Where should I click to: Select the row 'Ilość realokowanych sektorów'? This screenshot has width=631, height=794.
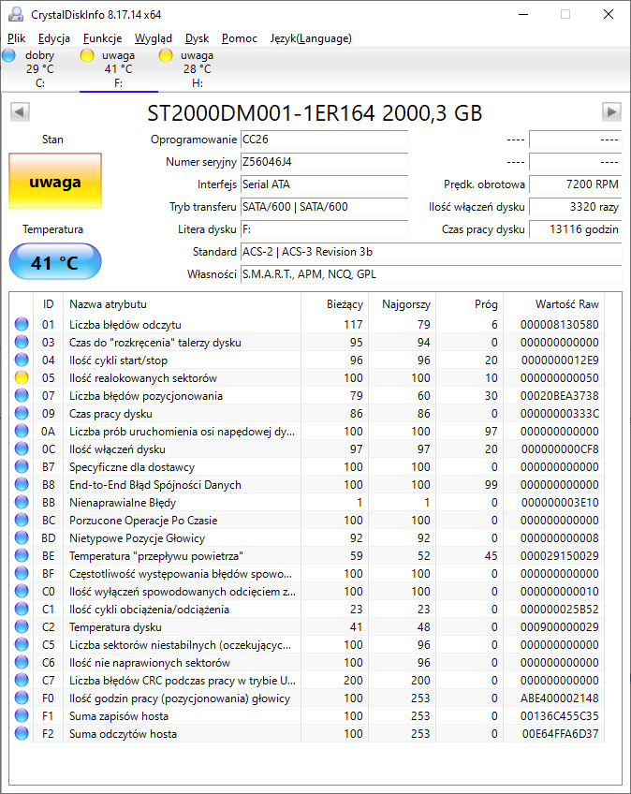pyautogui.click(x=307, y=377)
